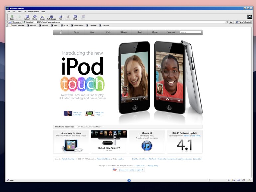The width and height of the screenshot is (256, 192).
Task: Open the Edit menu
Action: pyautogui.click(x=14, y=12)
